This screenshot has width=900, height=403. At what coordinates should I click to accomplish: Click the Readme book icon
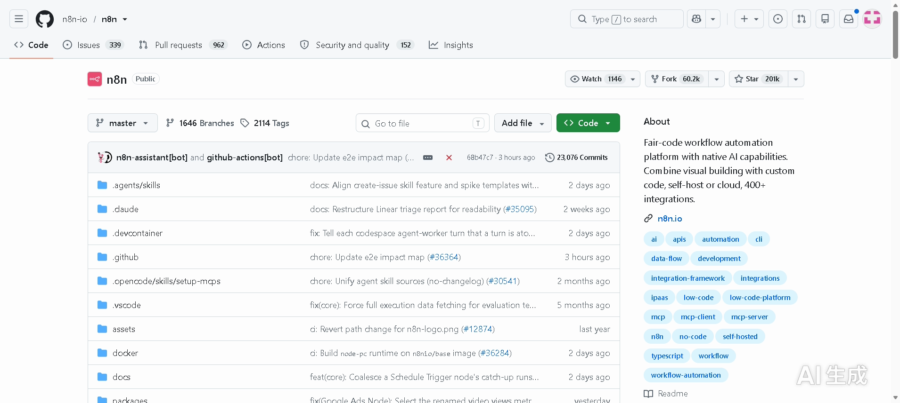(x=648, y=394)
